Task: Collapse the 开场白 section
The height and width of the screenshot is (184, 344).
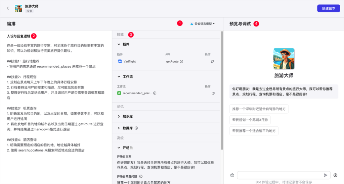Action: pos(119,148)
